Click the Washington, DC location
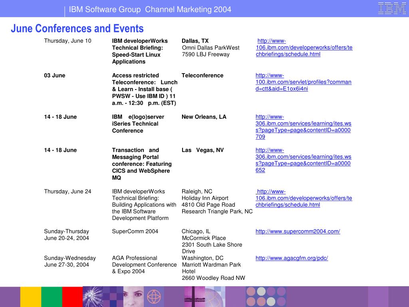Screen dimensions: 409x307 (203, 258)
